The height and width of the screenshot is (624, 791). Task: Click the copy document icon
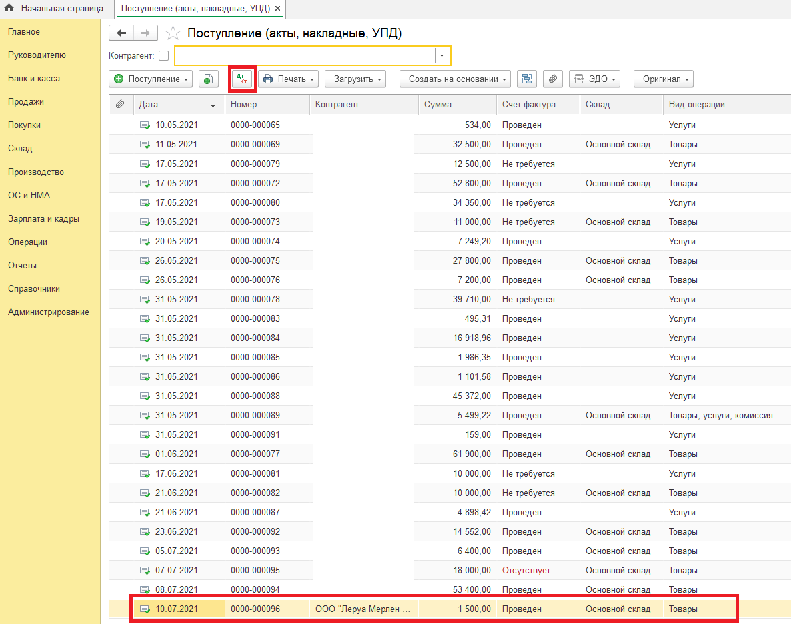pyautogui.click(x=208, y=79)
